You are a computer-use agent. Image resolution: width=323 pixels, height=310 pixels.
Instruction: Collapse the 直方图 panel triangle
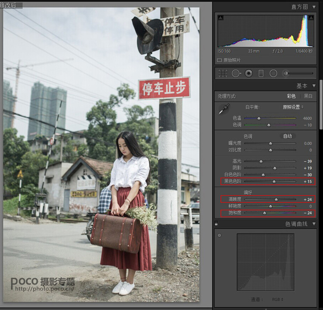(x=314, y=7)
